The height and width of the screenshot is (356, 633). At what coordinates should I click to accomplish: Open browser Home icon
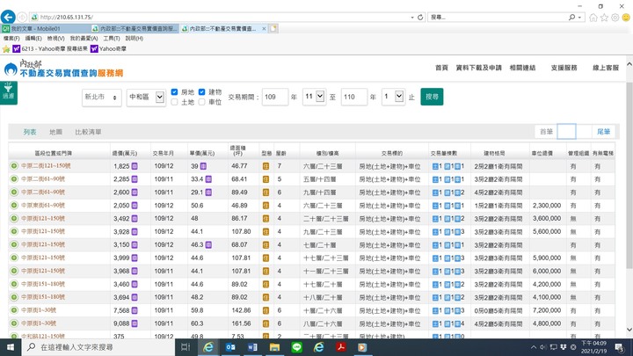[x=593, y=18]
